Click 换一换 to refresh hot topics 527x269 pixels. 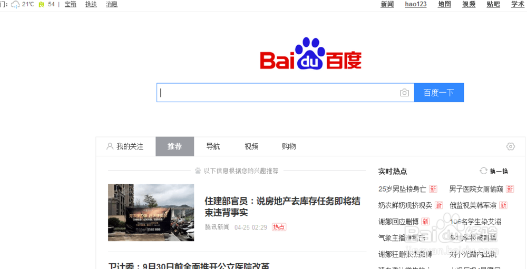(x=499, y=171)
